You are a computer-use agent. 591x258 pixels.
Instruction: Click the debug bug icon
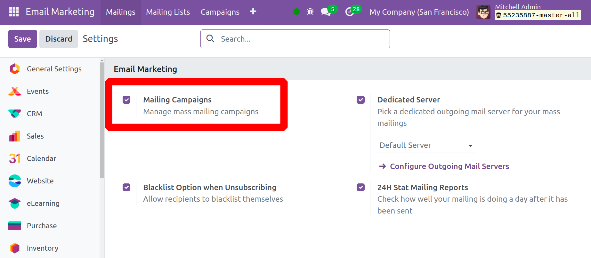point(310,12)
